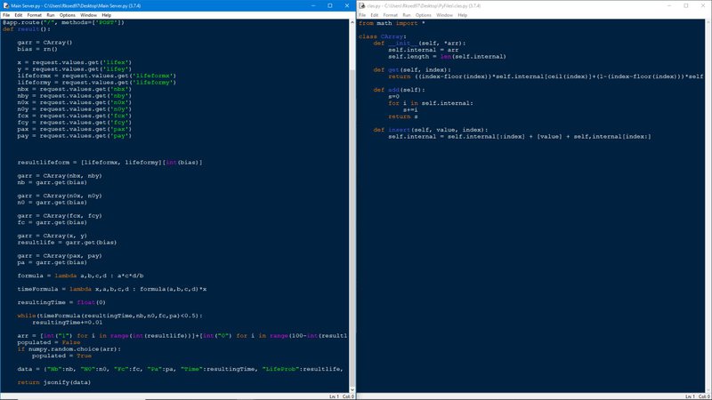Click the IDLE icon in clas.py title bar

362,5
